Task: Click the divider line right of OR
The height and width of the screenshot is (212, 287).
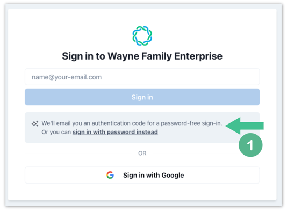Action: pyautogui.click(x=196, y=153)
